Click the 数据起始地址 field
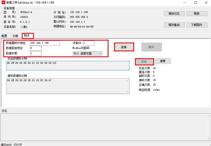The height and width of the screenshot is (146, 211). tap(36, 48)
